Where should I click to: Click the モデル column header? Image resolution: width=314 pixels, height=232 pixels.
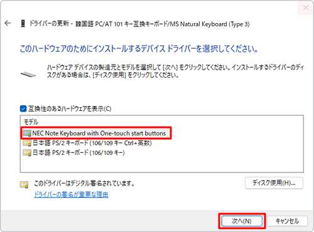point(31,122)
